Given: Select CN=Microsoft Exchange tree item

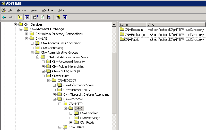Looking at the screenshot, I should [x=47, y=29].
